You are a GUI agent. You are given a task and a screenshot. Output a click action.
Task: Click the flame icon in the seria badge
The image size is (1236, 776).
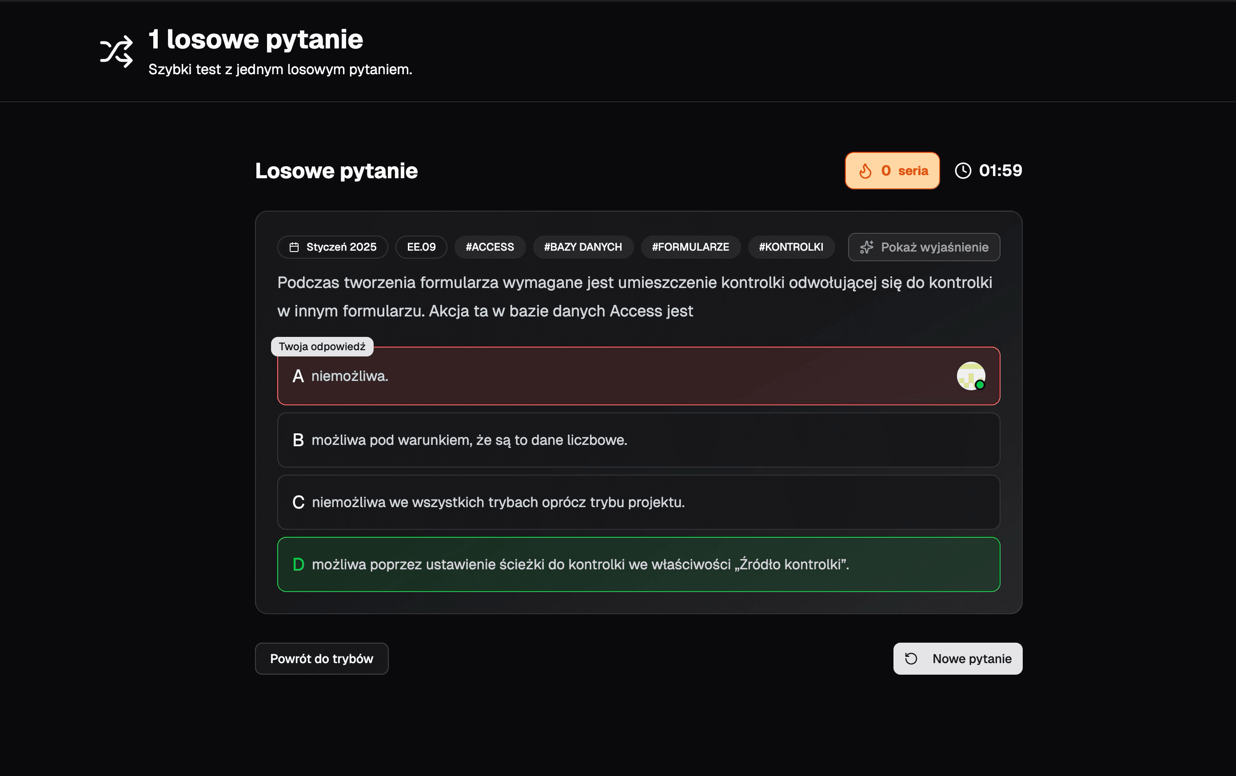(x=865, y=171)
